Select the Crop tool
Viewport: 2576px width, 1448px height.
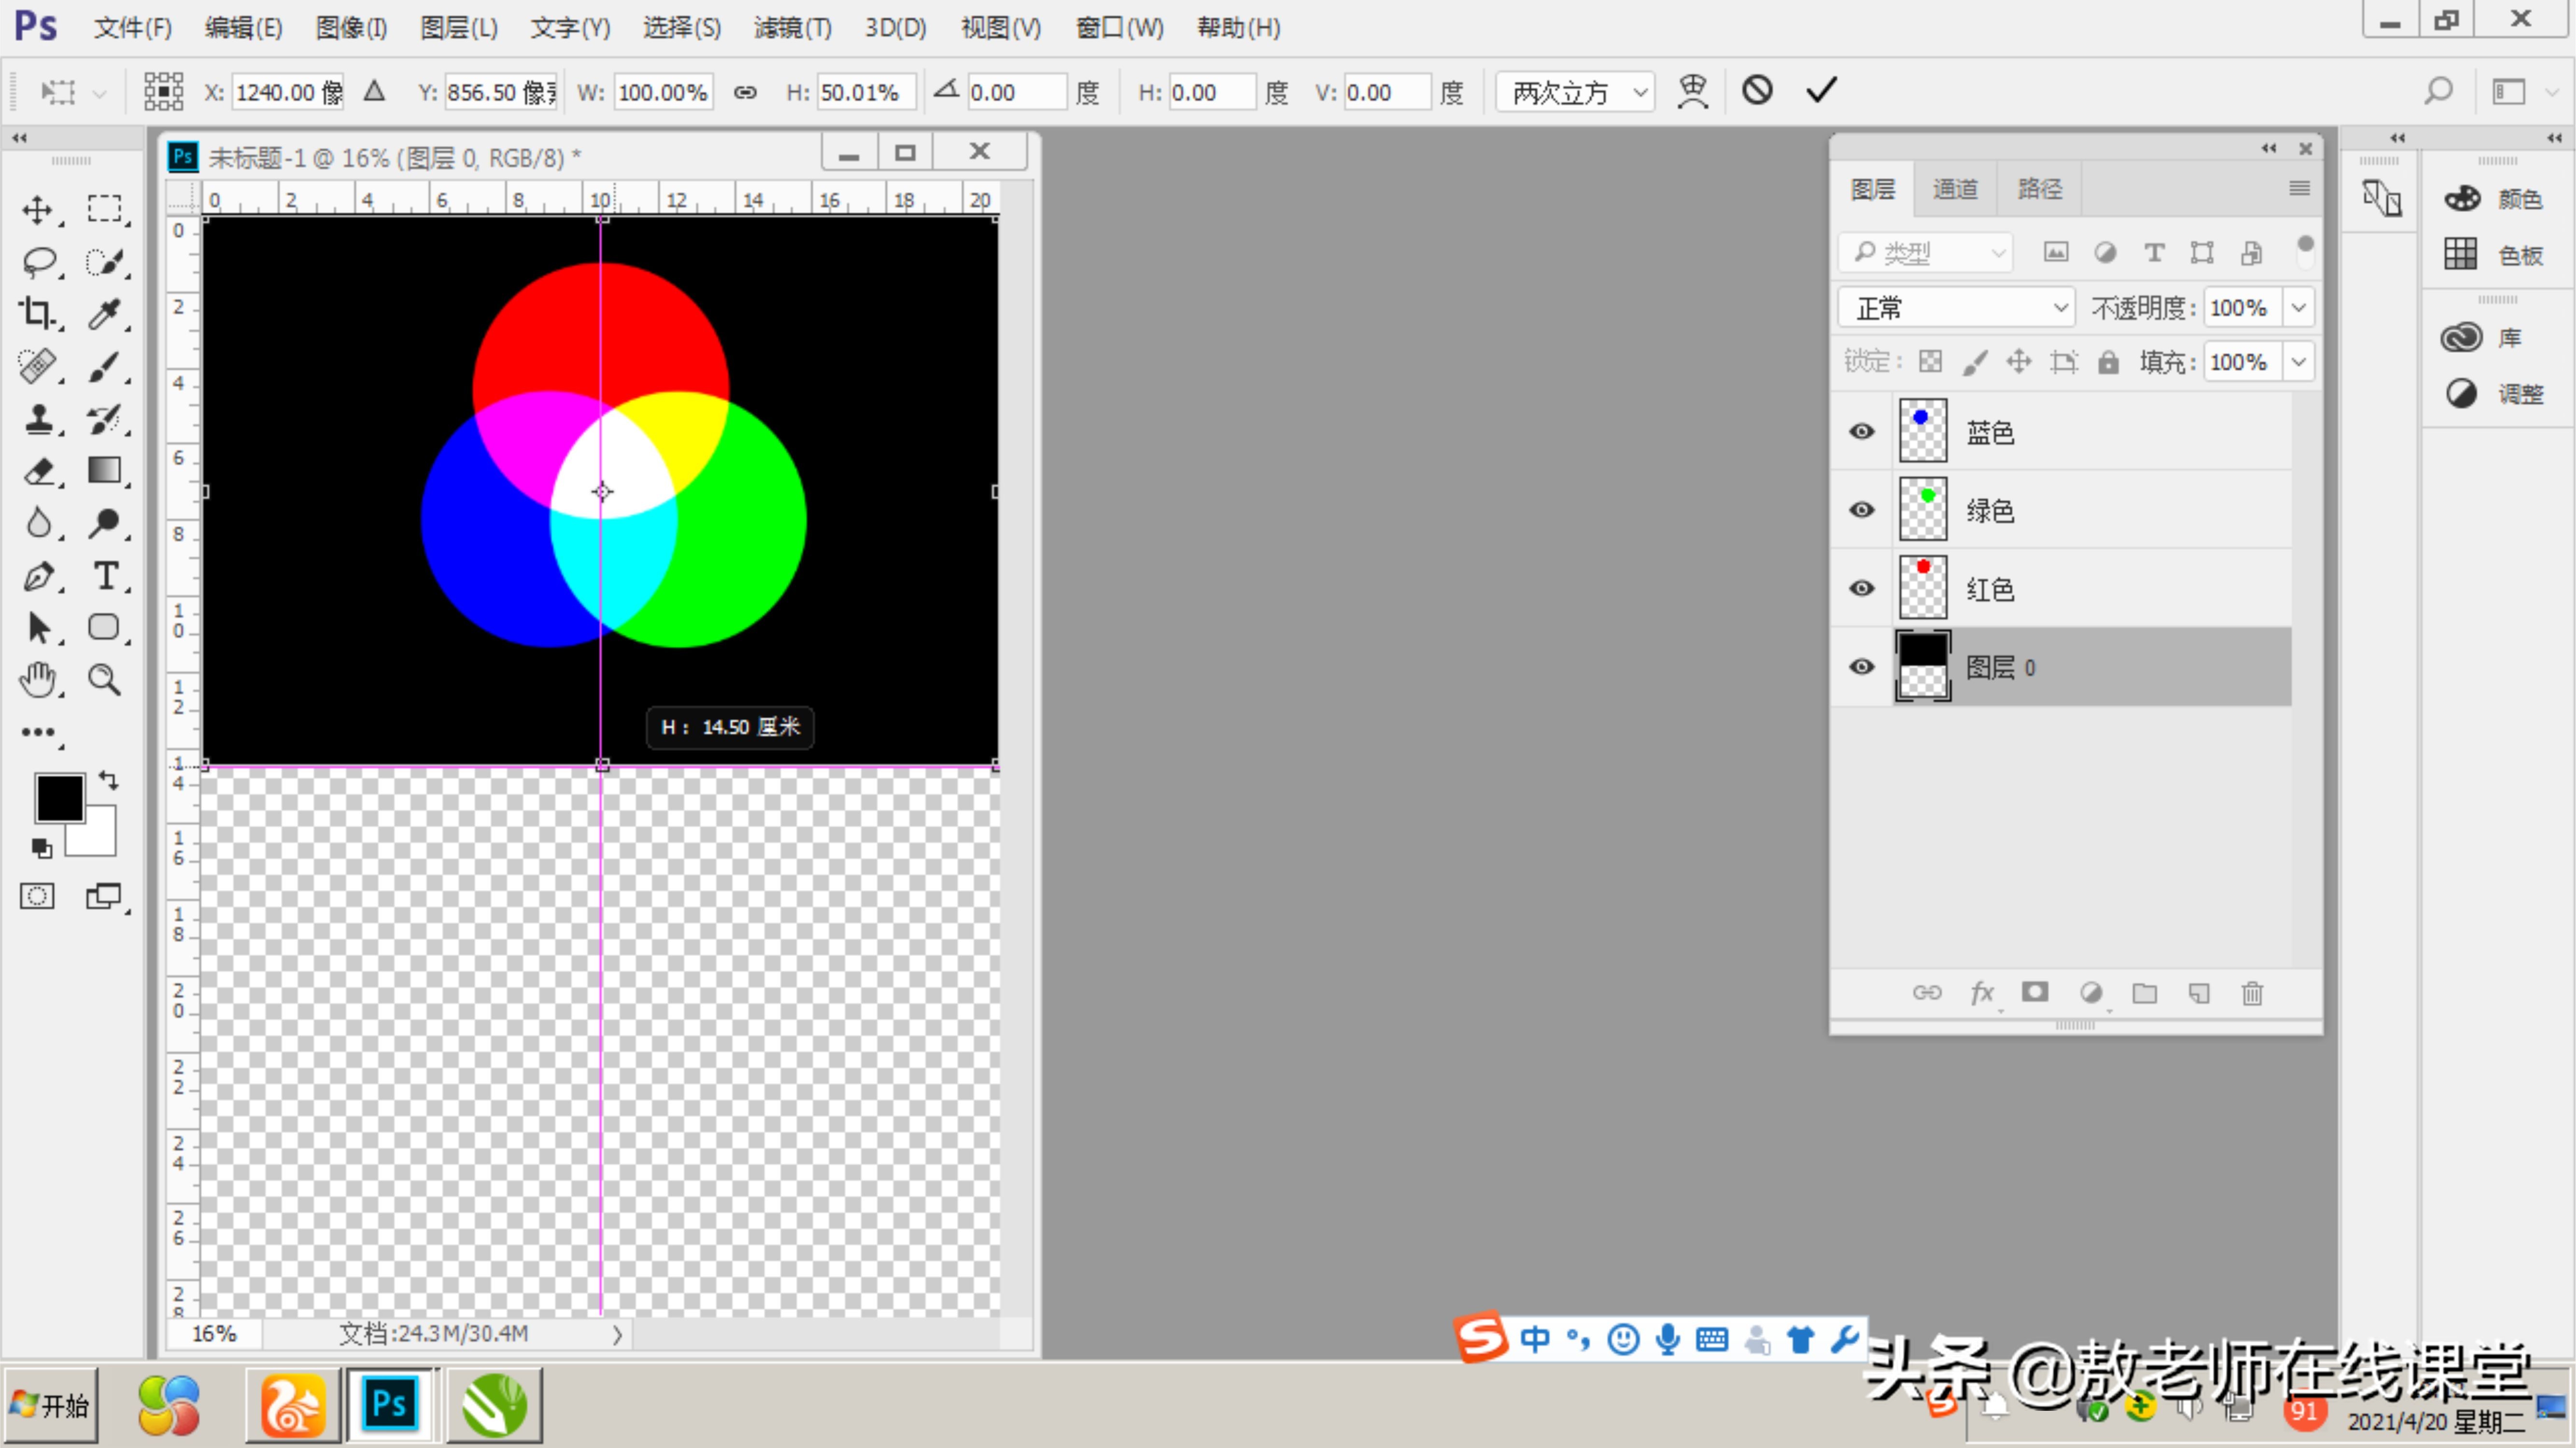point(38,314)
